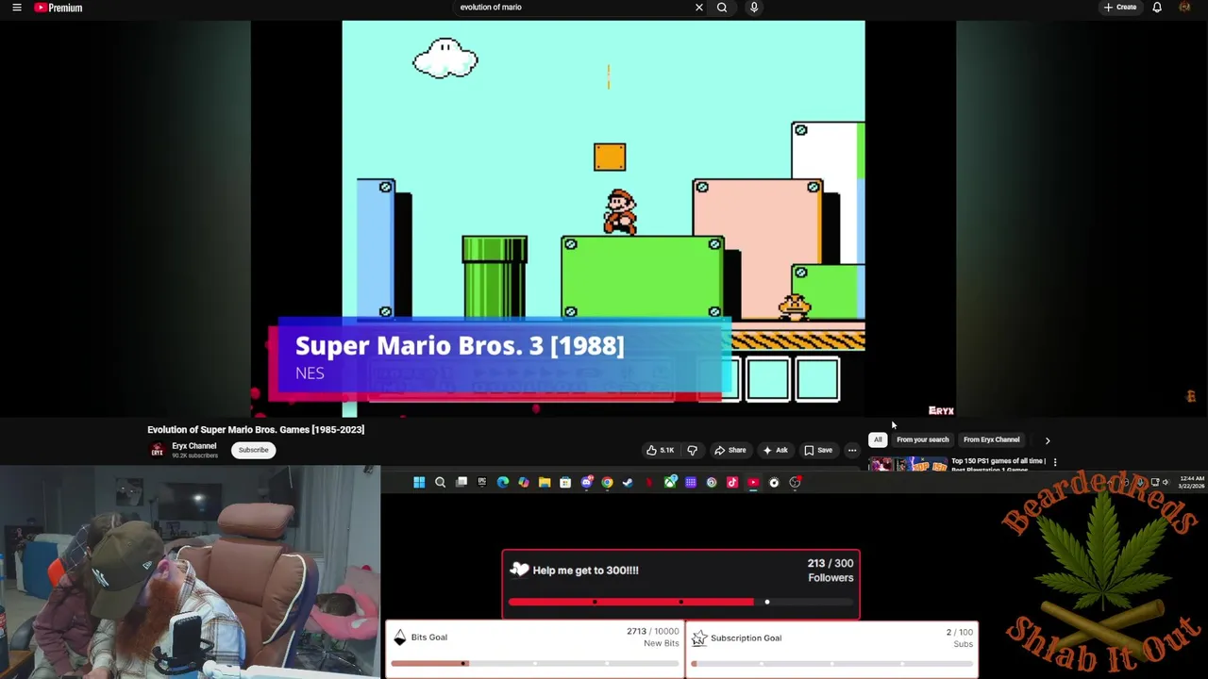Screen dimensions: 1208x679
Task: Open Task View in the taskbar
Action: point(461,483)
